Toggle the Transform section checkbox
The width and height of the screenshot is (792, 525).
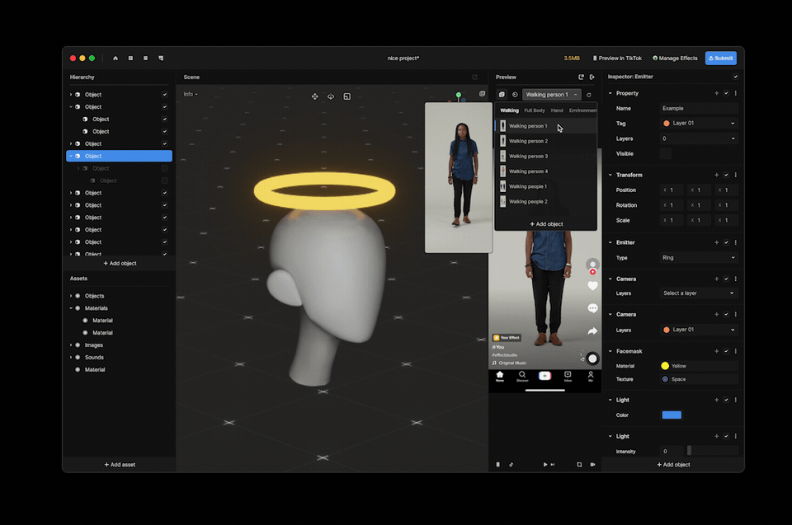click(726, 176)
